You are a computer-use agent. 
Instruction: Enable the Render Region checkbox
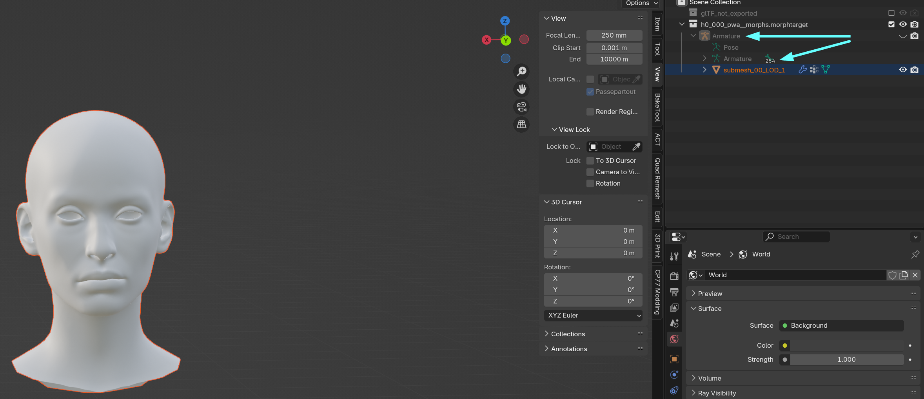(x=590, y=112)
